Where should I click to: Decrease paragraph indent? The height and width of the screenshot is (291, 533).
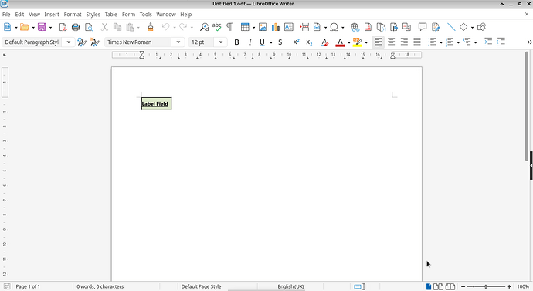pyautogui.click(x=501, y=42)
